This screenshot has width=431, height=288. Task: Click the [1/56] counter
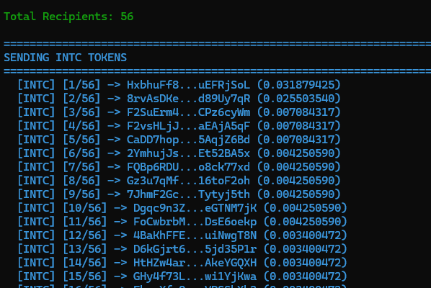click(x=81, y=85)
